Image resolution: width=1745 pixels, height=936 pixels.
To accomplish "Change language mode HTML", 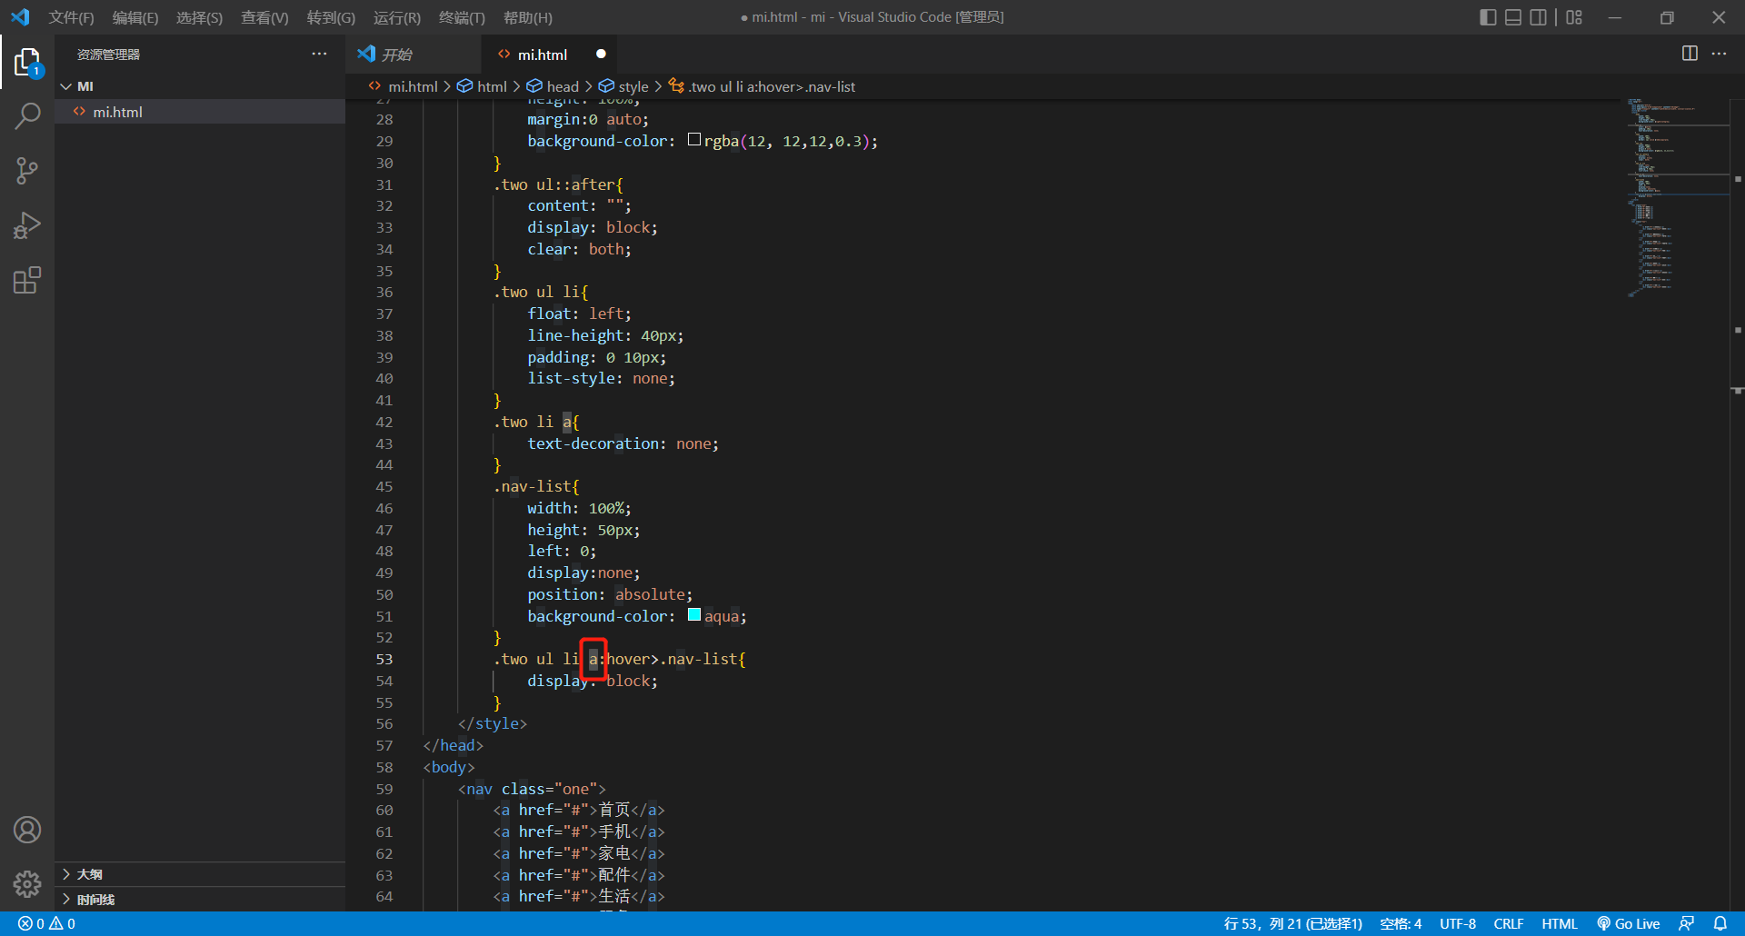I will tap(1560, 923).
